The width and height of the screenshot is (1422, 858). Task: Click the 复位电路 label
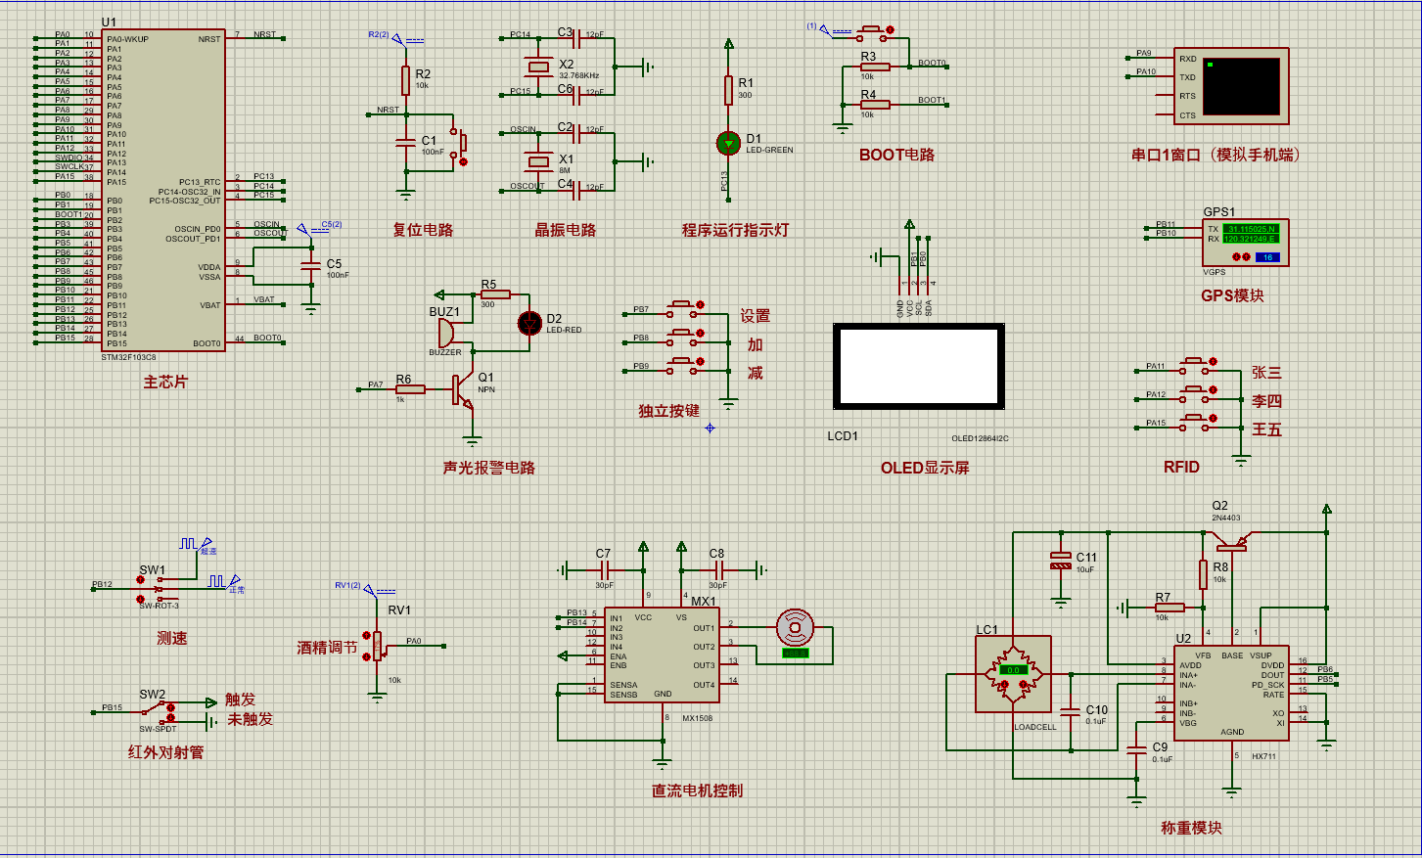[x=423, y=230]
